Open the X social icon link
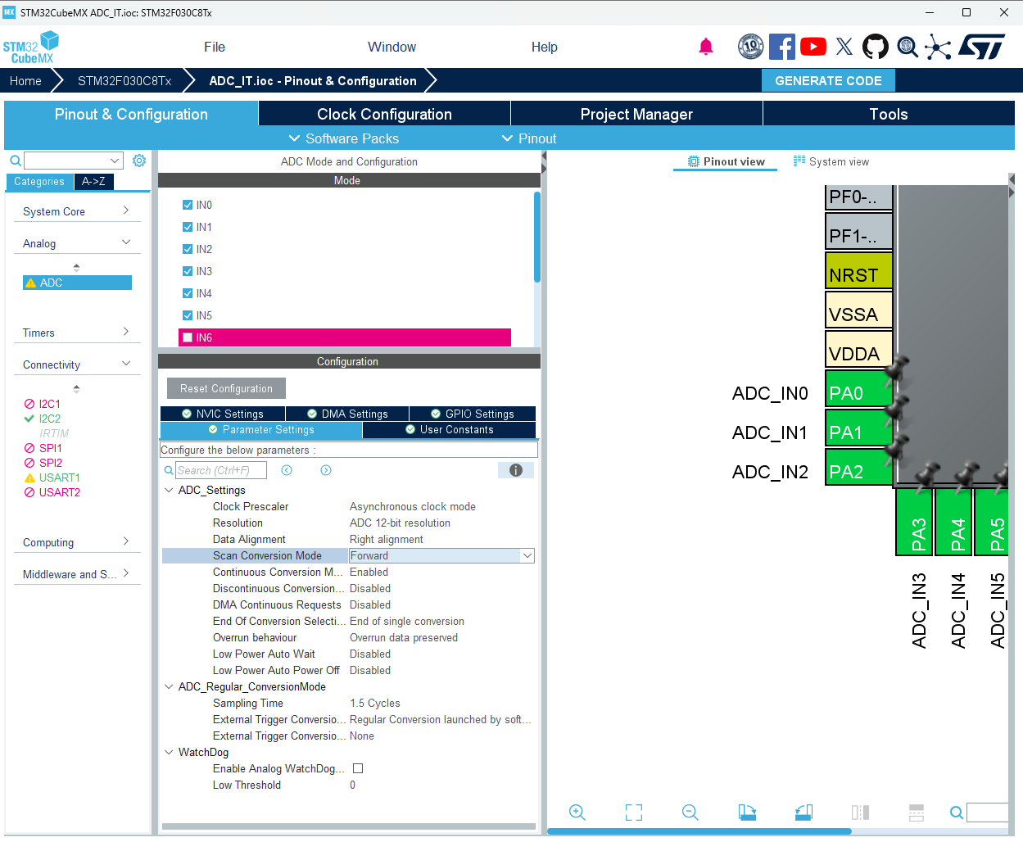Image resolution: width=1023 pixels, height=842 pixels. (x=844, y=47)
